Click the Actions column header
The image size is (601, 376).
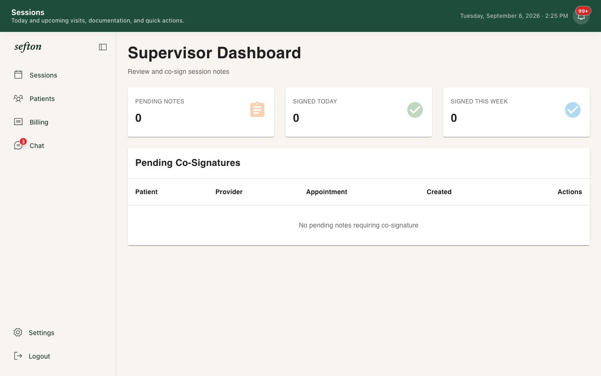click(570, 192)
